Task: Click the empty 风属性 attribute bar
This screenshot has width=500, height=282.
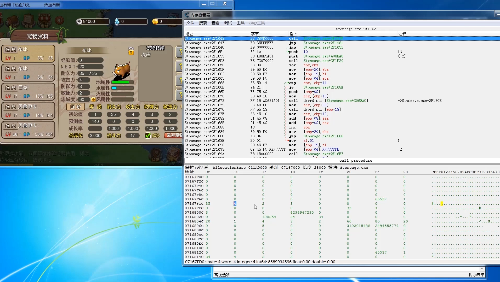Action: point(123,99)
